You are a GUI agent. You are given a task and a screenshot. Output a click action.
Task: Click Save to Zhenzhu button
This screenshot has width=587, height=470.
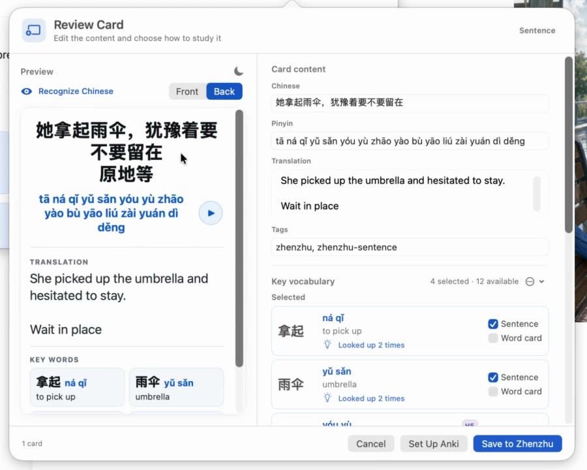pos(517,444)
